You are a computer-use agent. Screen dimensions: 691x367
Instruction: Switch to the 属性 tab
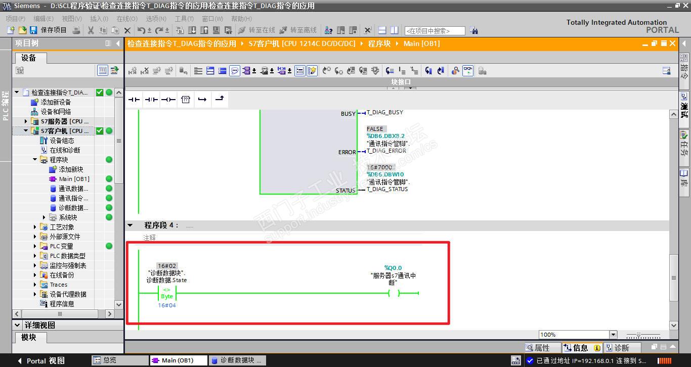pos(543,348)
